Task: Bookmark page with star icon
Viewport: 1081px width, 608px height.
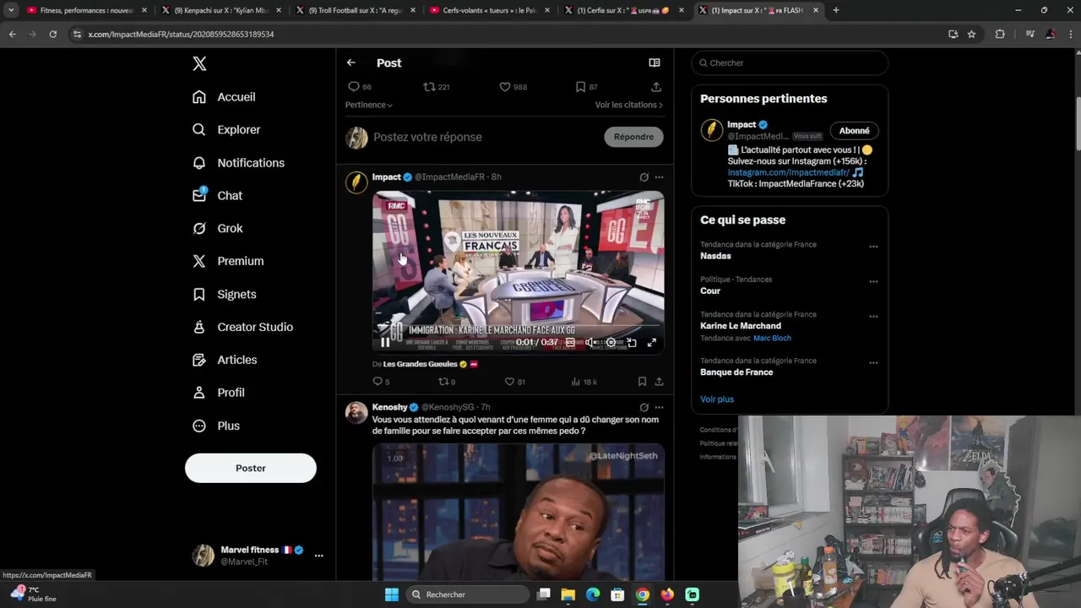Action: pyautogui.click(x=971, y=34)
